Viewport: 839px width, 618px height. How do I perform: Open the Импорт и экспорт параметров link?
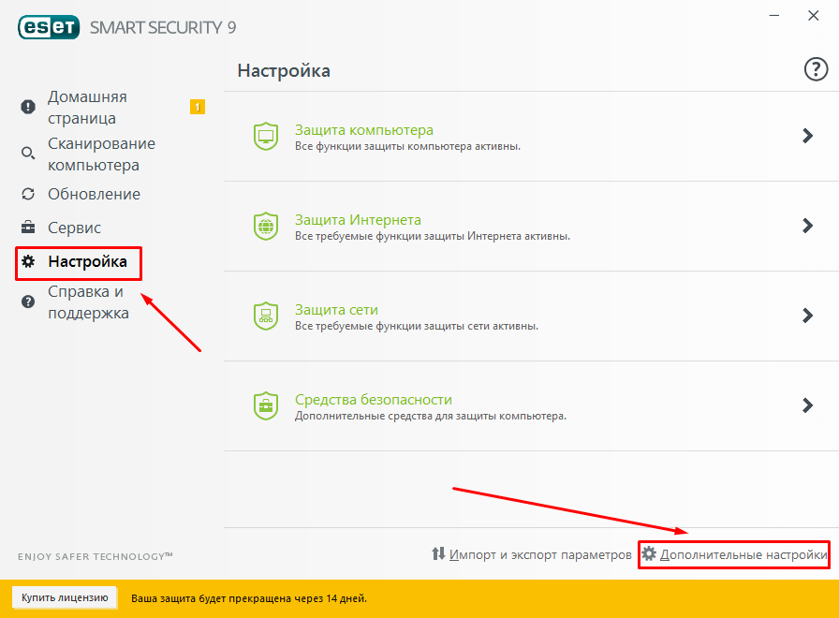pos(540,554)
